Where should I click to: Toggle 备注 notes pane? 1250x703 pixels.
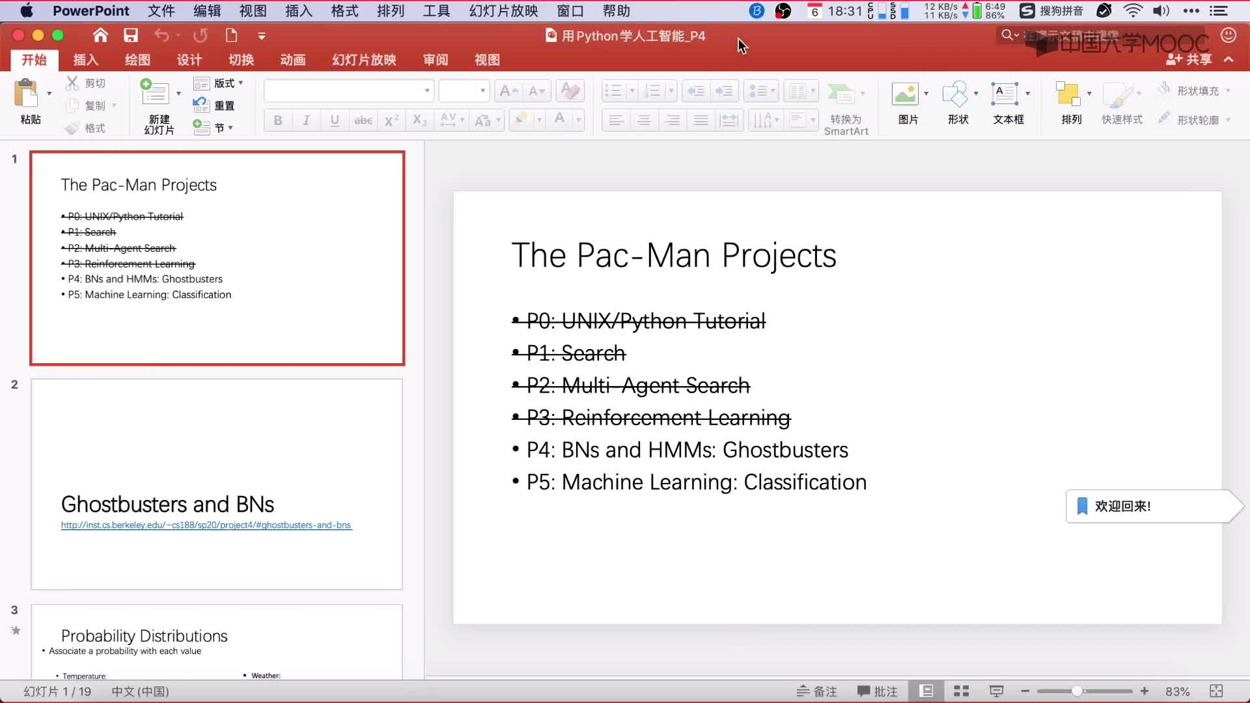point(817,691)
